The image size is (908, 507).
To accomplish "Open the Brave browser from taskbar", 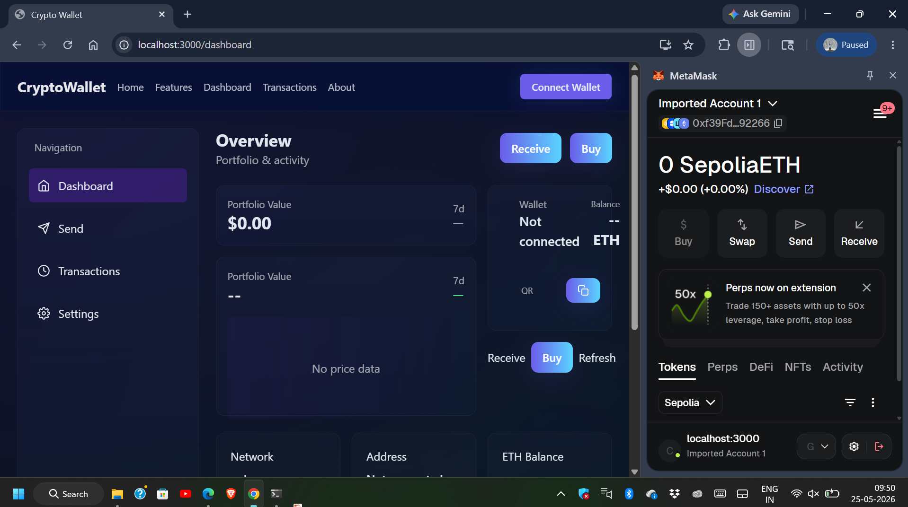I will tap(231, 494).
